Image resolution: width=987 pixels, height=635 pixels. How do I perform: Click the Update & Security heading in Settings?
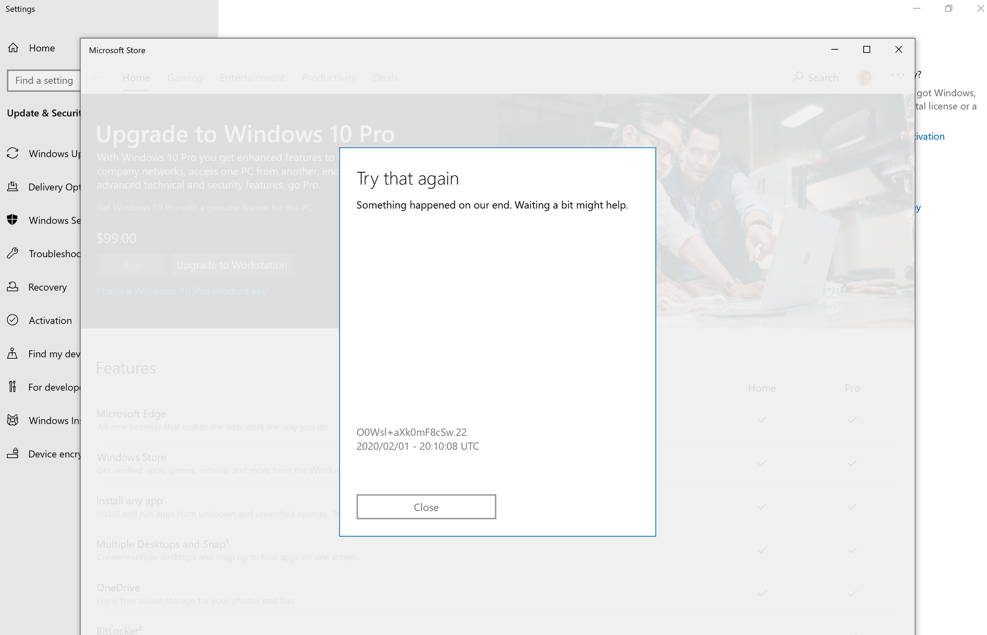pyautogui.click(x=43, y=113)
